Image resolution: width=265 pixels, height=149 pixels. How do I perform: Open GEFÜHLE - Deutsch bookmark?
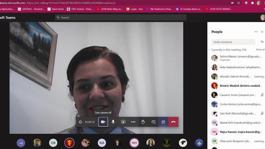click(x=31, y=9)
